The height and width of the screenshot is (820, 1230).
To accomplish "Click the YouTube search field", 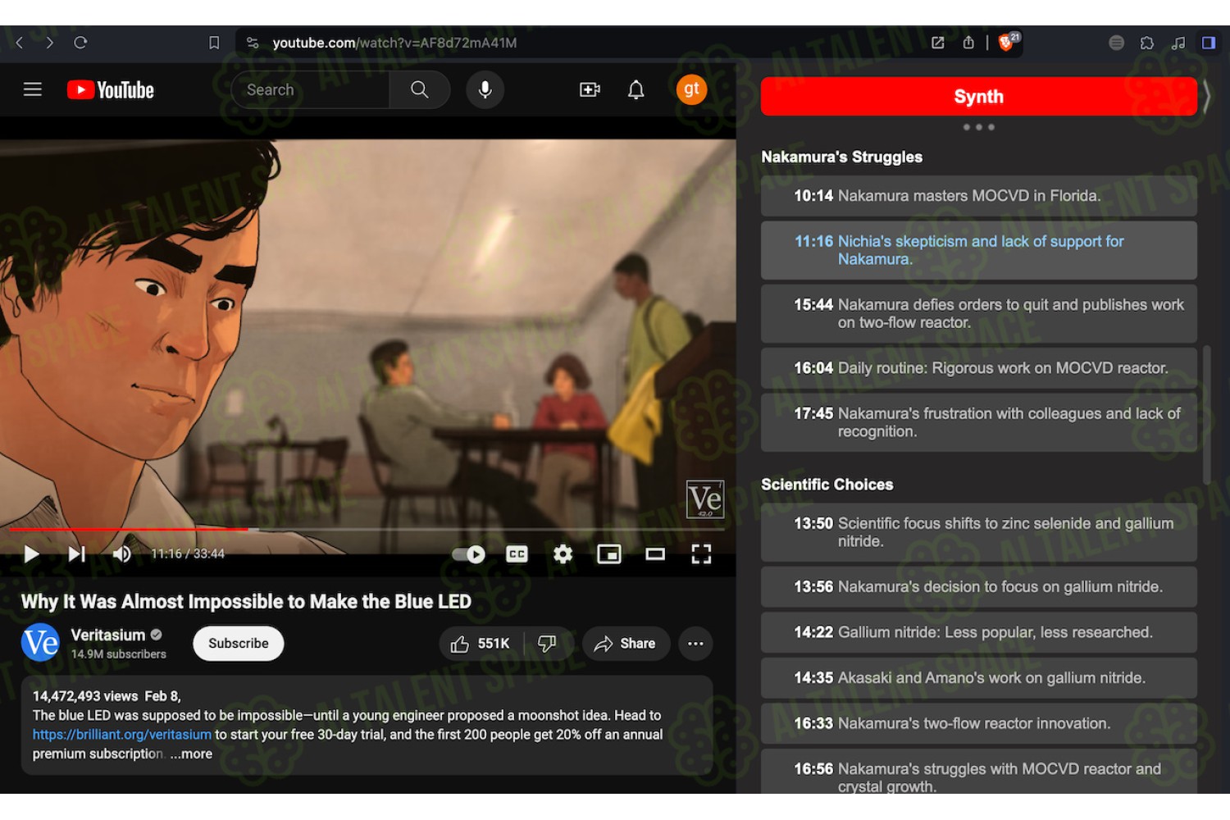I will pos(310,90).
